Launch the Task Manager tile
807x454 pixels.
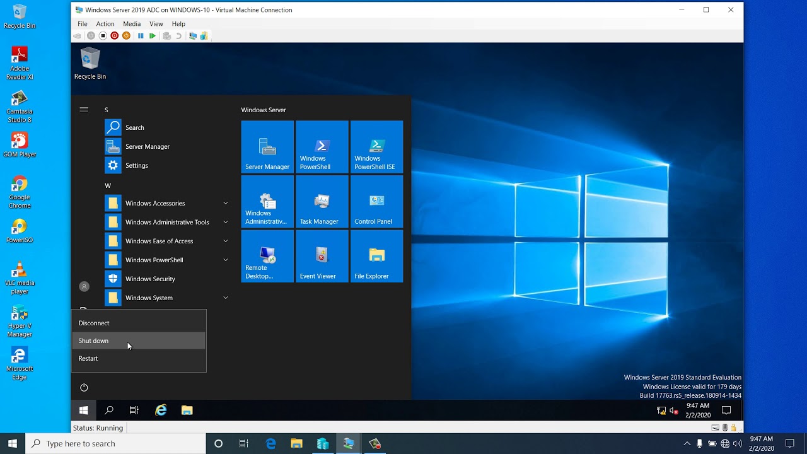[322, 202]
